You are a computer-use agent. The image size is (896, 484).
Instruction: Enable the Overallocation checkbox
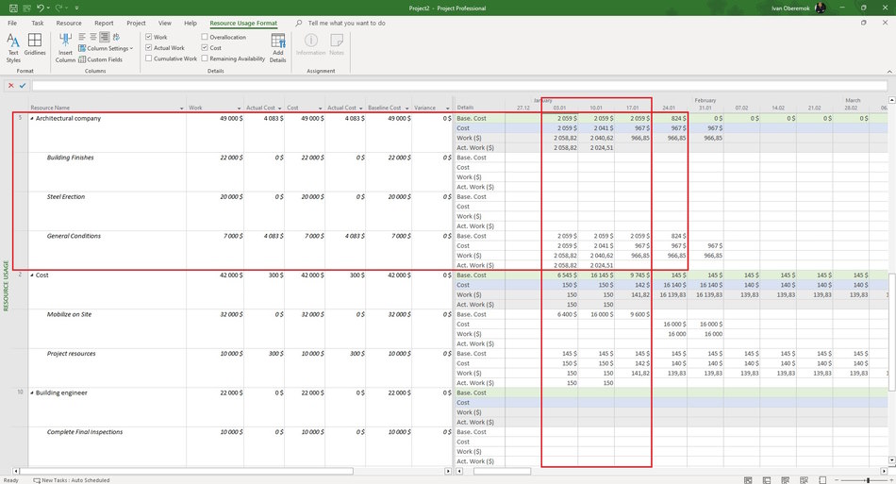pos(205,37)
